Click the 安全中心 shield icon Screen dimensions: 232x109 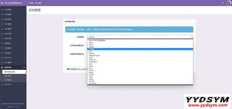click(x=2, y=84)
